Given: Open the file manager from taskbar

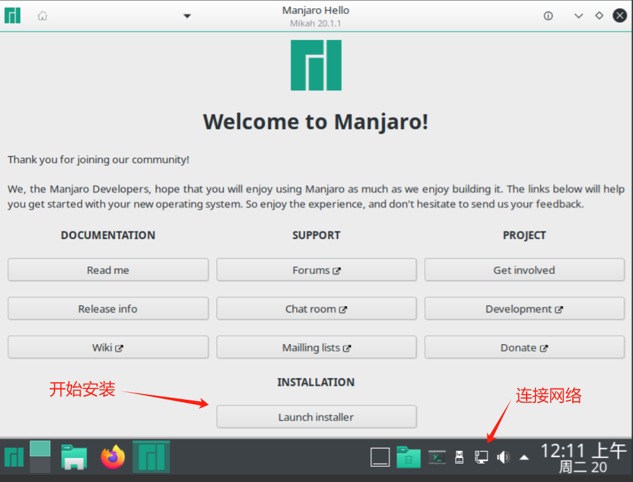Looking at the screenshot, I should click(74, 457).
